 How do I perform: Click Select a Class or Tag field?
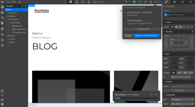click(x=179, y=15)
